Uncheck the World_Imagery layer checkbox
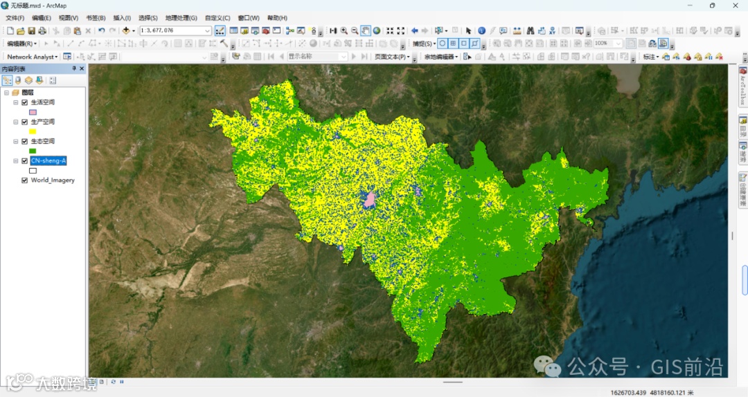Viewport: 748px width, 397px height. click(25, 180)
